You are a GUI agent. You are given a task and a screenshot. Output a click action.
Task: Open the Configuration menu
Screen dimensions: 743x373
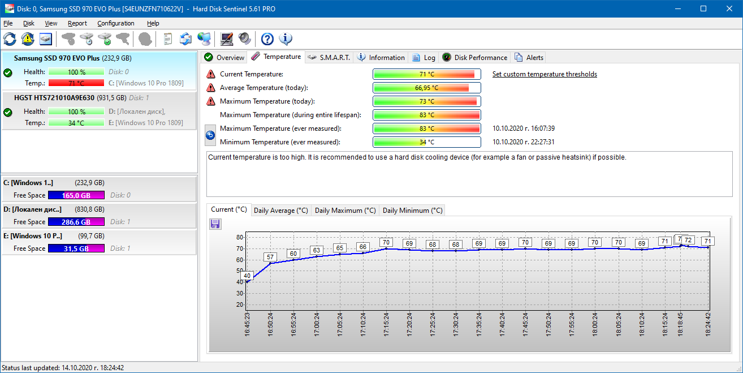pos(115,23)
